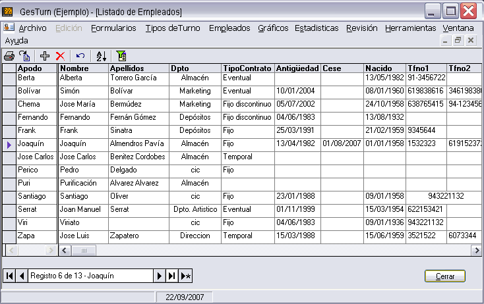Click the horizontal scrollbar right arrow
The height and width of the screenshot is (304, 484).
click(x=477, y=251)
